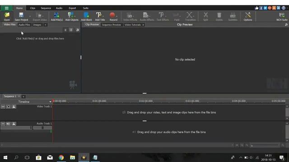This screenshot has width=289, height=162.
Task: Add a new bin tab with plus button
Action: [45, 25]
